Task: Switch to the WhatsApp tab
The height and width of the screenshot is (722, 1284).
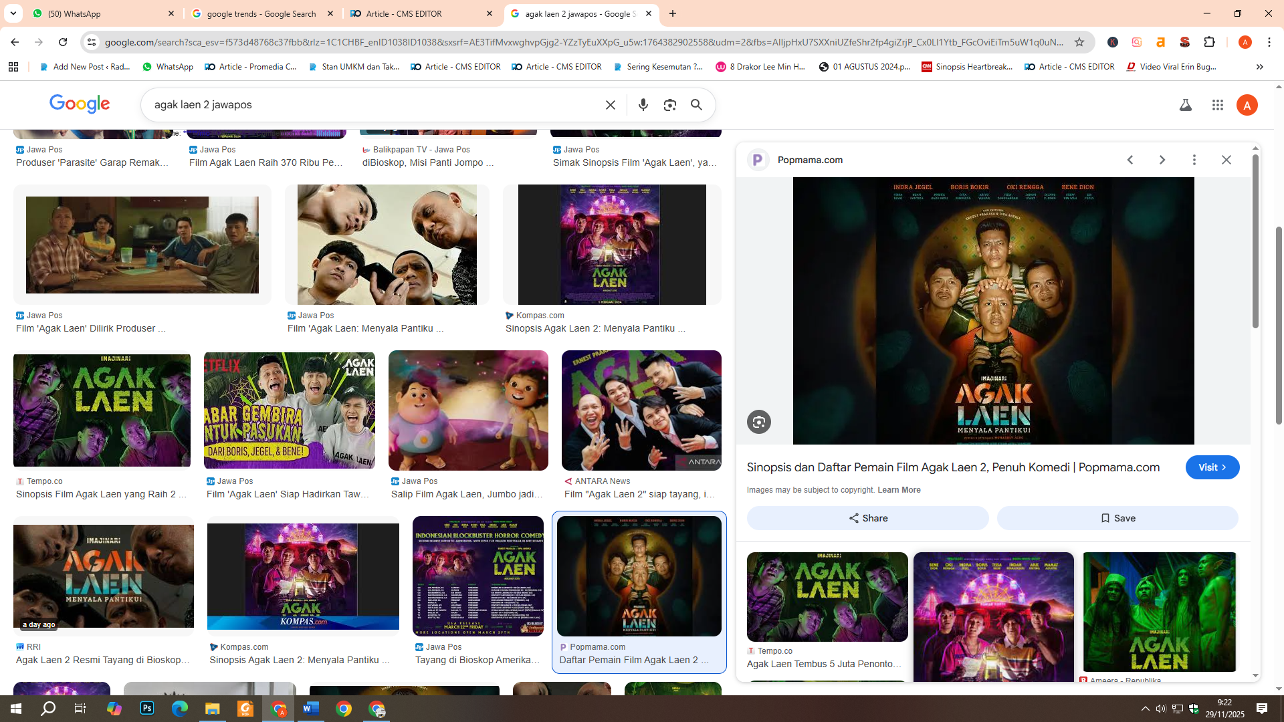Action: pos(104,13)
